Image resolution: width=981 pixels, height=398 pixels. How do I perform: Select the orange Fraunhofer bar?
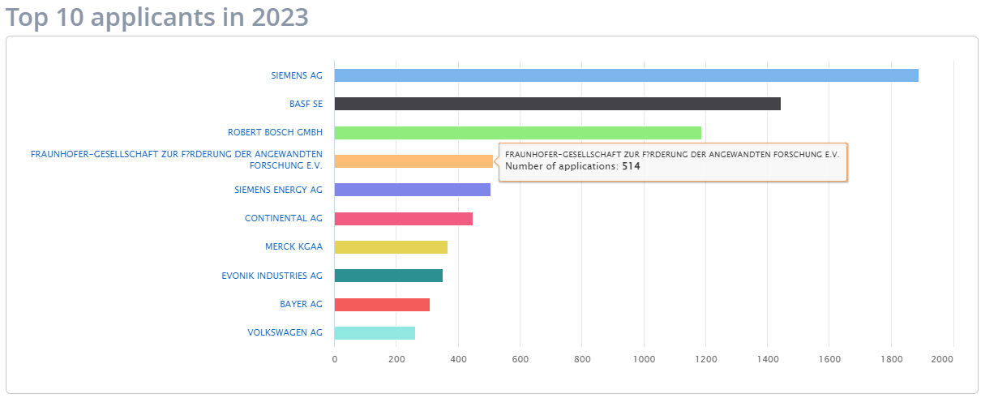(413, 161)
